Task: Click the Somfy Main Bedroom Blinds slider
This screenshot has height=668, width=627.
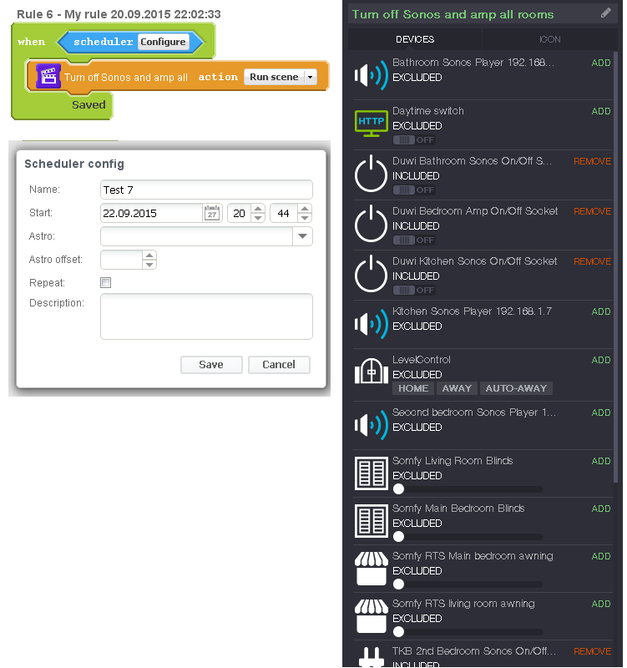Action: [468, 537]
